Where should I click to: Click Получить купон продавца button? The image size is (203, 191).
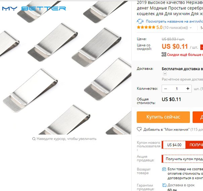182,159
